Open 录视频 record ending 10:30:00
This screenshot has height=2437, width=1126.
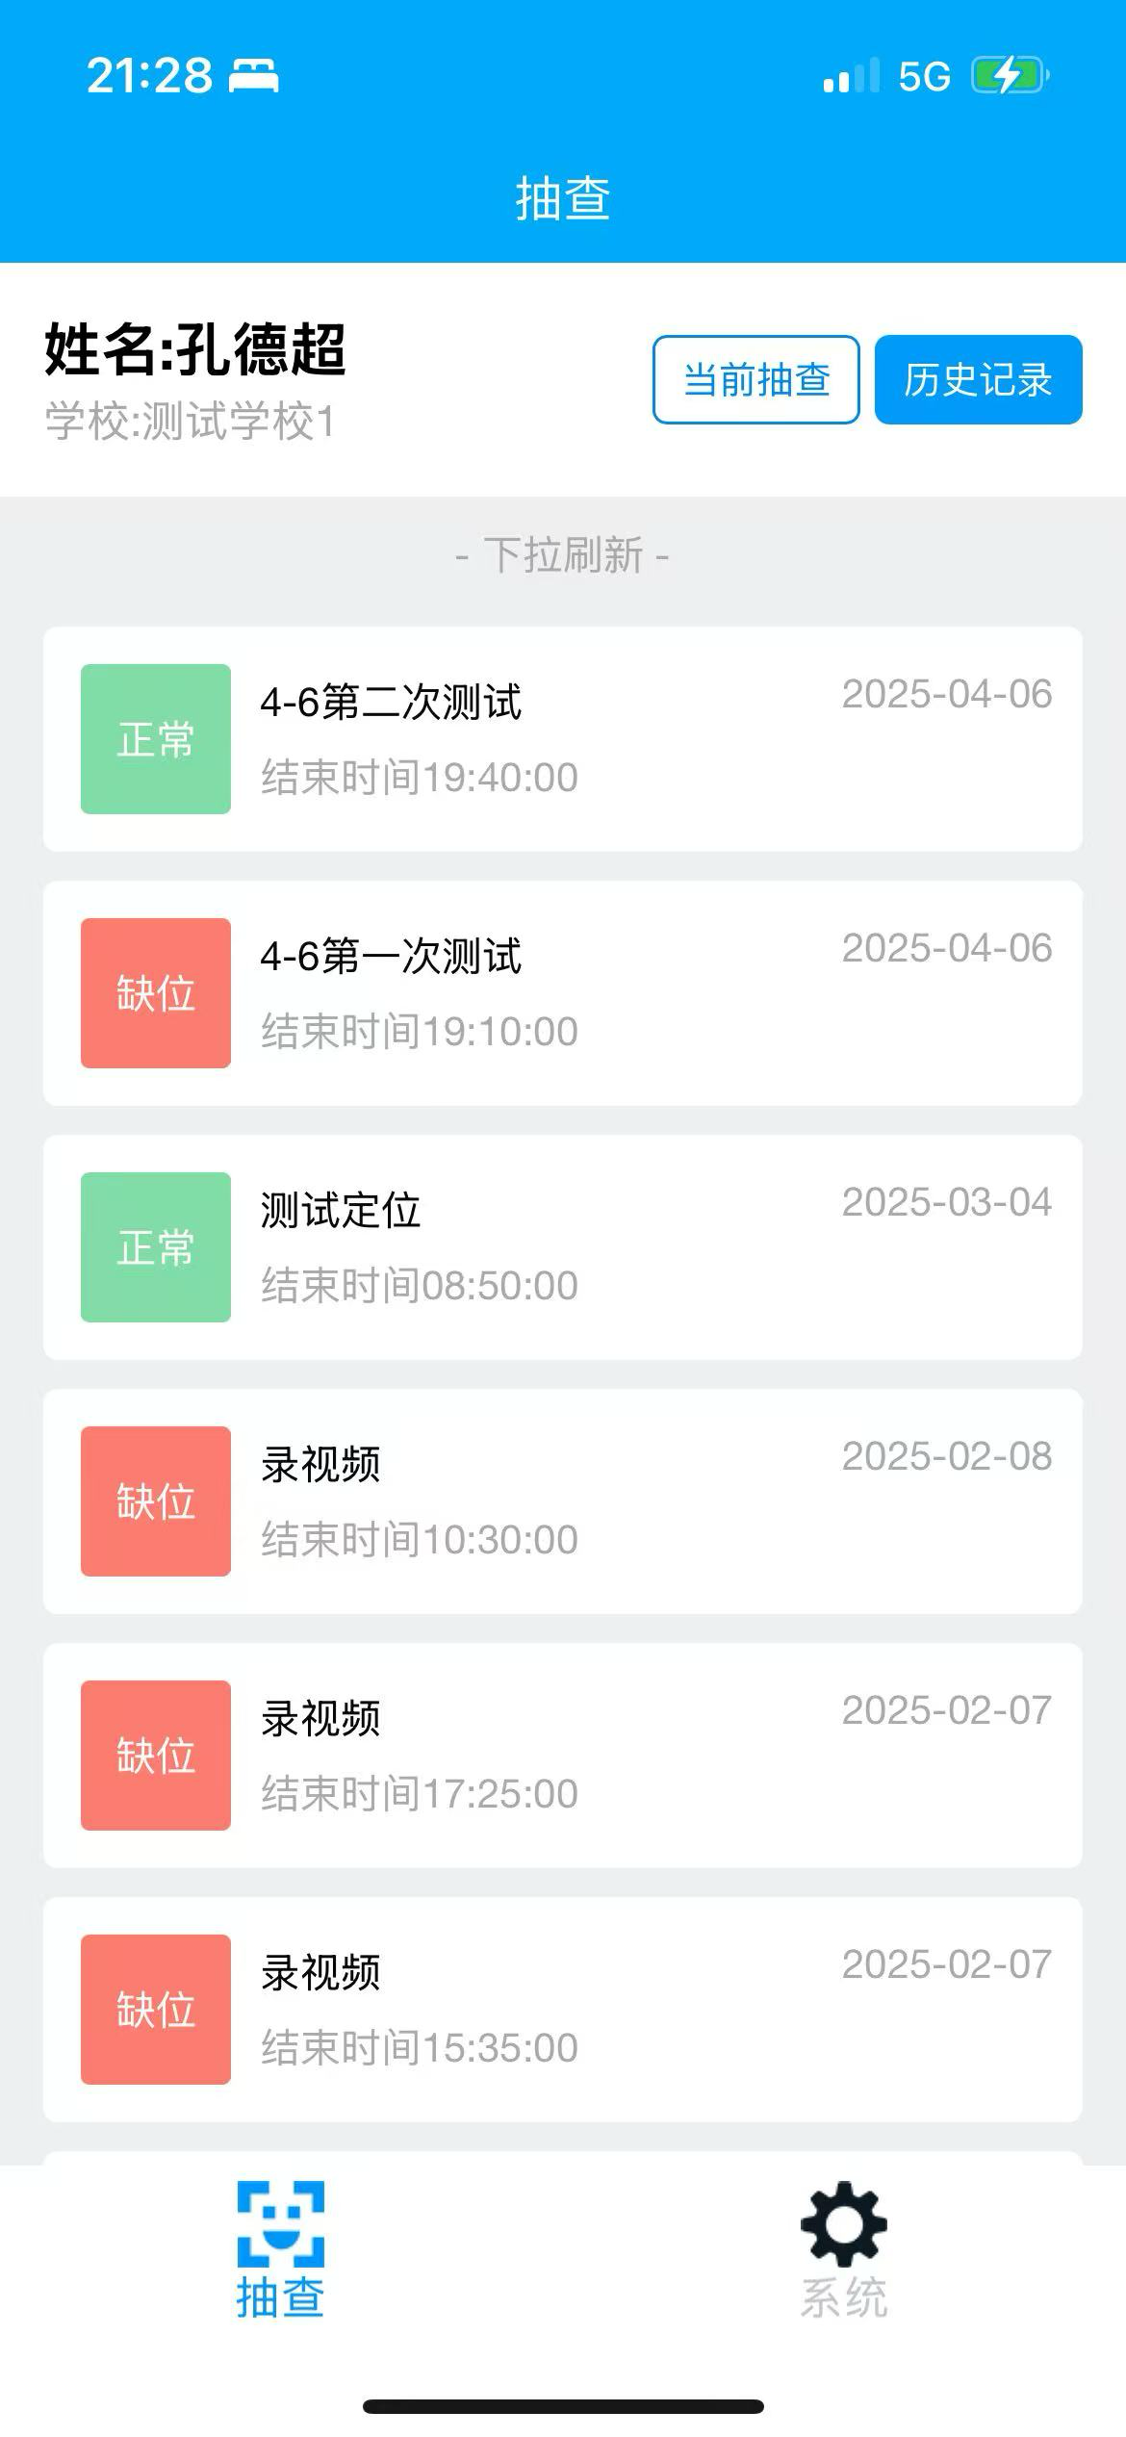563,1501
